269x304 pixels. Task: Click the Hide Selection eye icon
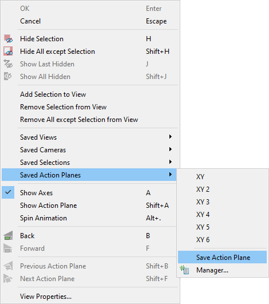pyautogui.click(x=8, y=39)
